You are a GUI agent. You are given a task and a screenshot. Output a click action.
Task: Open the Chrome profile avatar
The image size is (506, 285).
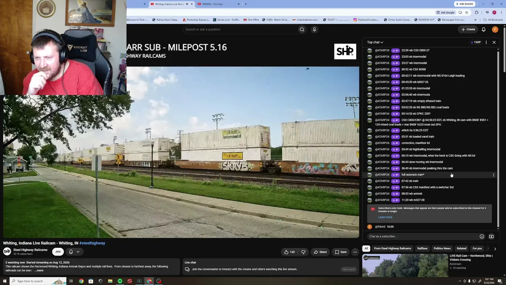coord(494,12)
